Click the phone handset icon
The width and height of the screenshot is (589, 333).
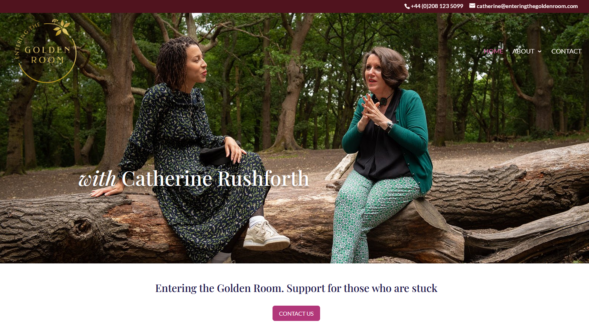coord(407,6)
